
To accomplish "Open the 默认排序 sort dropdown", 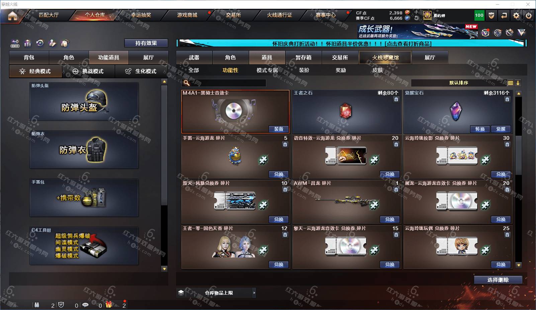I will 459,83.
